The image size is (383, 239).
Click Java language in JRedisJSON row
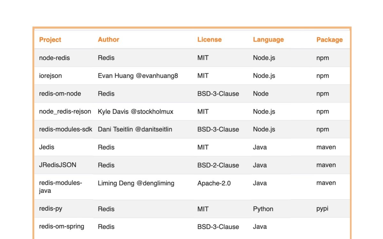pyautogui.click(x=260, y=165)
